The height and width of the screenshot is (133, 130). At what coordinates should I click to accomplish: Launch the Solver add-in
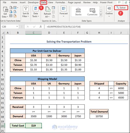(x=121, y=8)
